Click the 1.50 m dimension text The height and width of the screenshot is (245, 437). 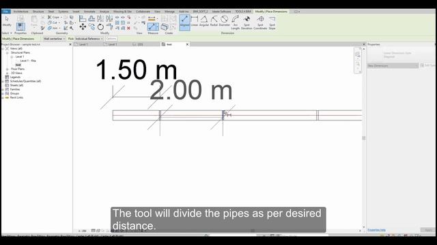[137, 69]
